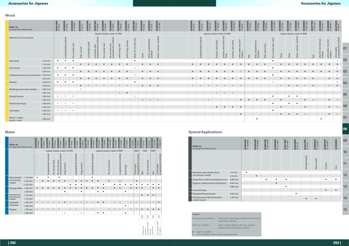The width and height of the screenshot is (349, 246).
Task: Open section tab 02
Action: point(345,60)
